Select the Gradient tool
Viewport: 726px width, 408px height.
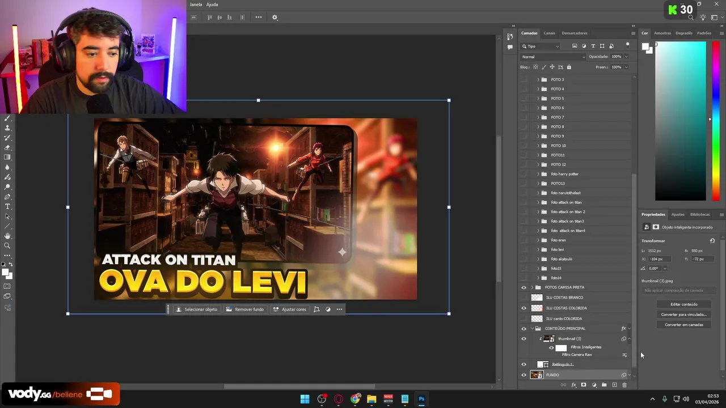pyautogui.click(x=7, y=157)
